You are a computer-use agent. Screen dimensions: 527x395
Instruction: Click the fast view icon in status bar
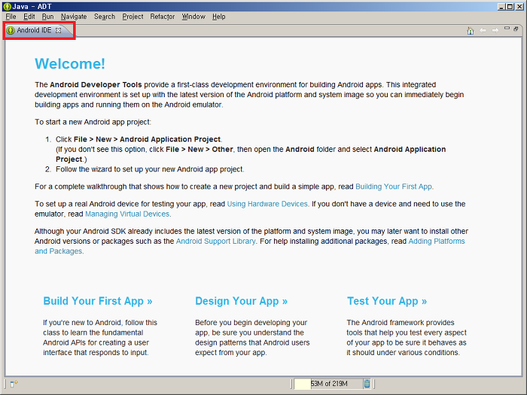pos(14,384)
